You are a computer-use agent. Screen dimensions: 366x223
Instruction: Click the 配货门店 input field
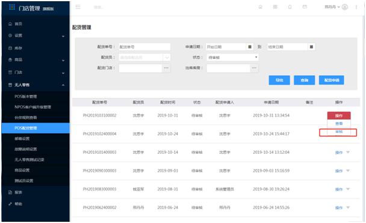click(x=140, y=68)
